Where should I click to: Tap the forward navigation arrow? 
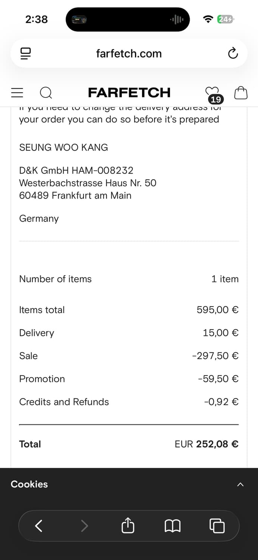tap(85, 526)
